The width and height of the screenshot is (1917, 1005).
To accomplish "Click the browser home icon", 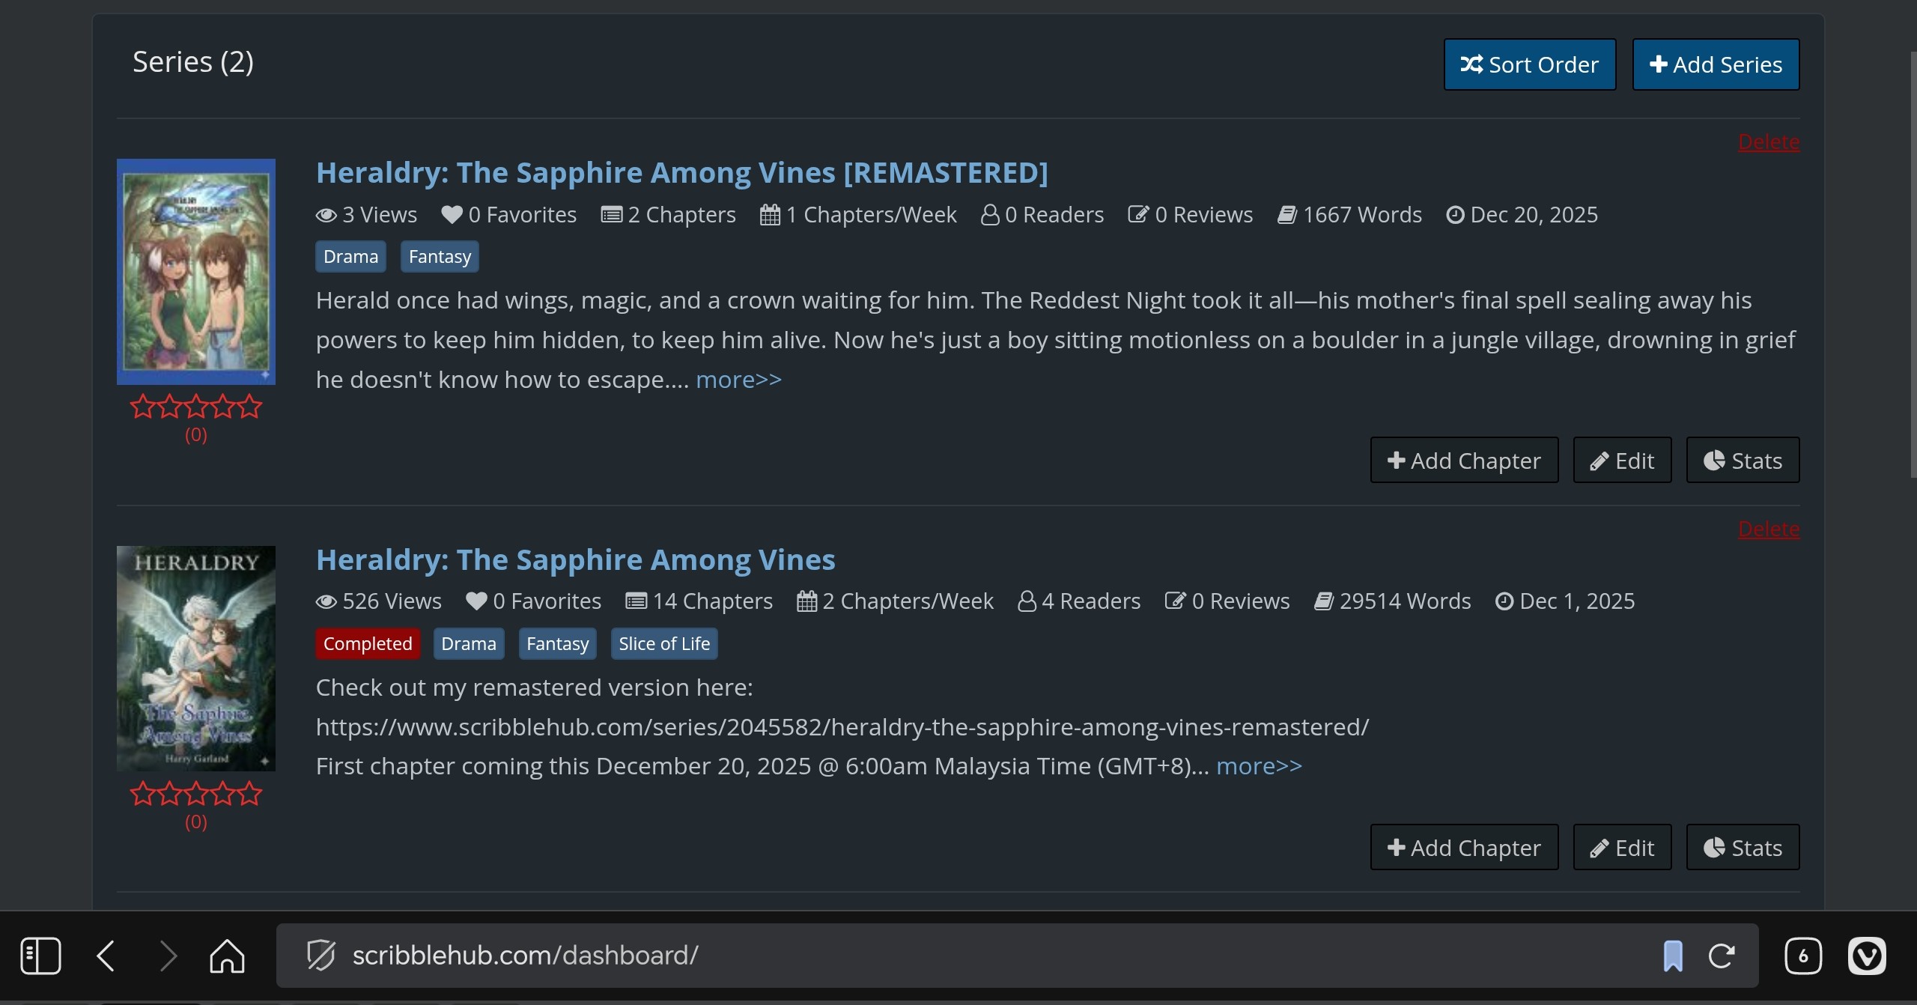I will [x=227, y=956].
